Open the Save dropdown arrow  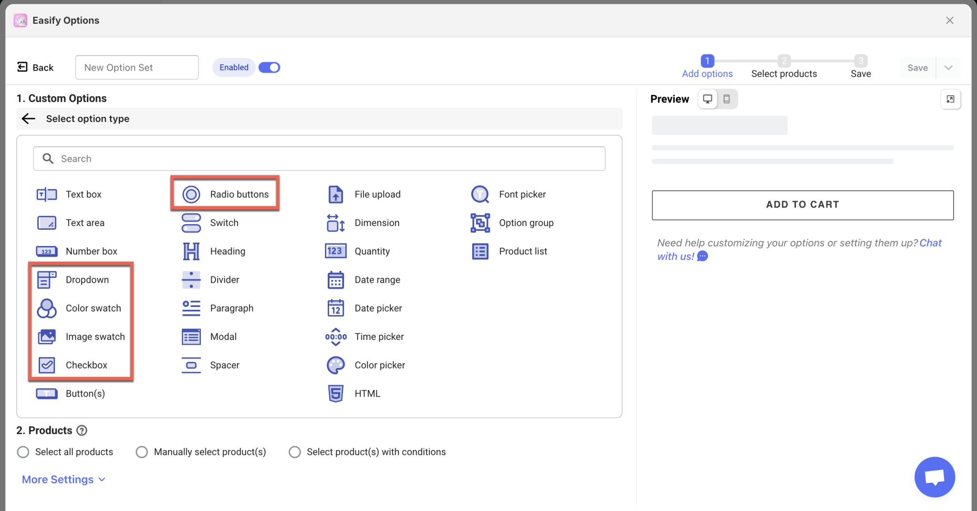pyautogui.click(x=948, y=68)
